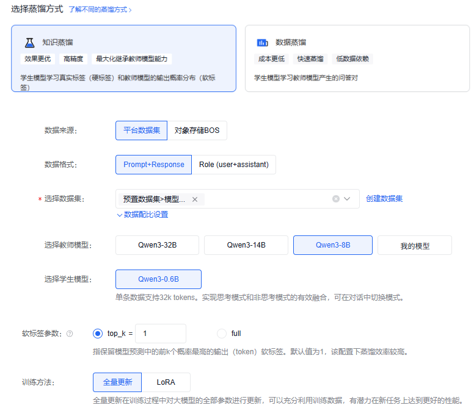
Task: Click the 低数据依赖 tag
Action: [352, 59]
